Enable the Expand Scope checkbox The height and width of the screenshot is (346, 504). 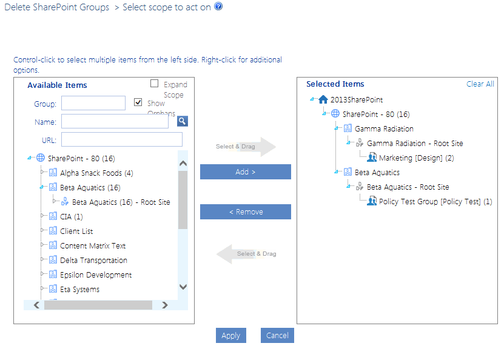point(155,84)
